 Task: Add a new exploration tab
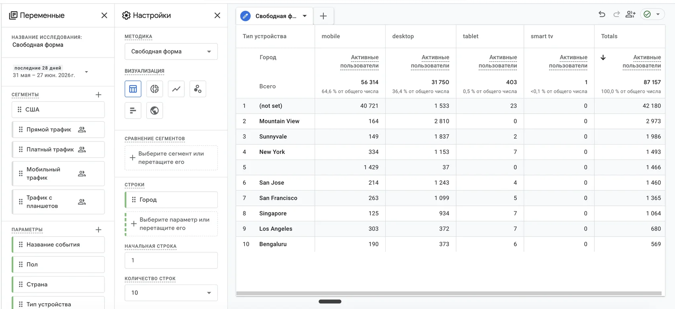coord(323,16)
